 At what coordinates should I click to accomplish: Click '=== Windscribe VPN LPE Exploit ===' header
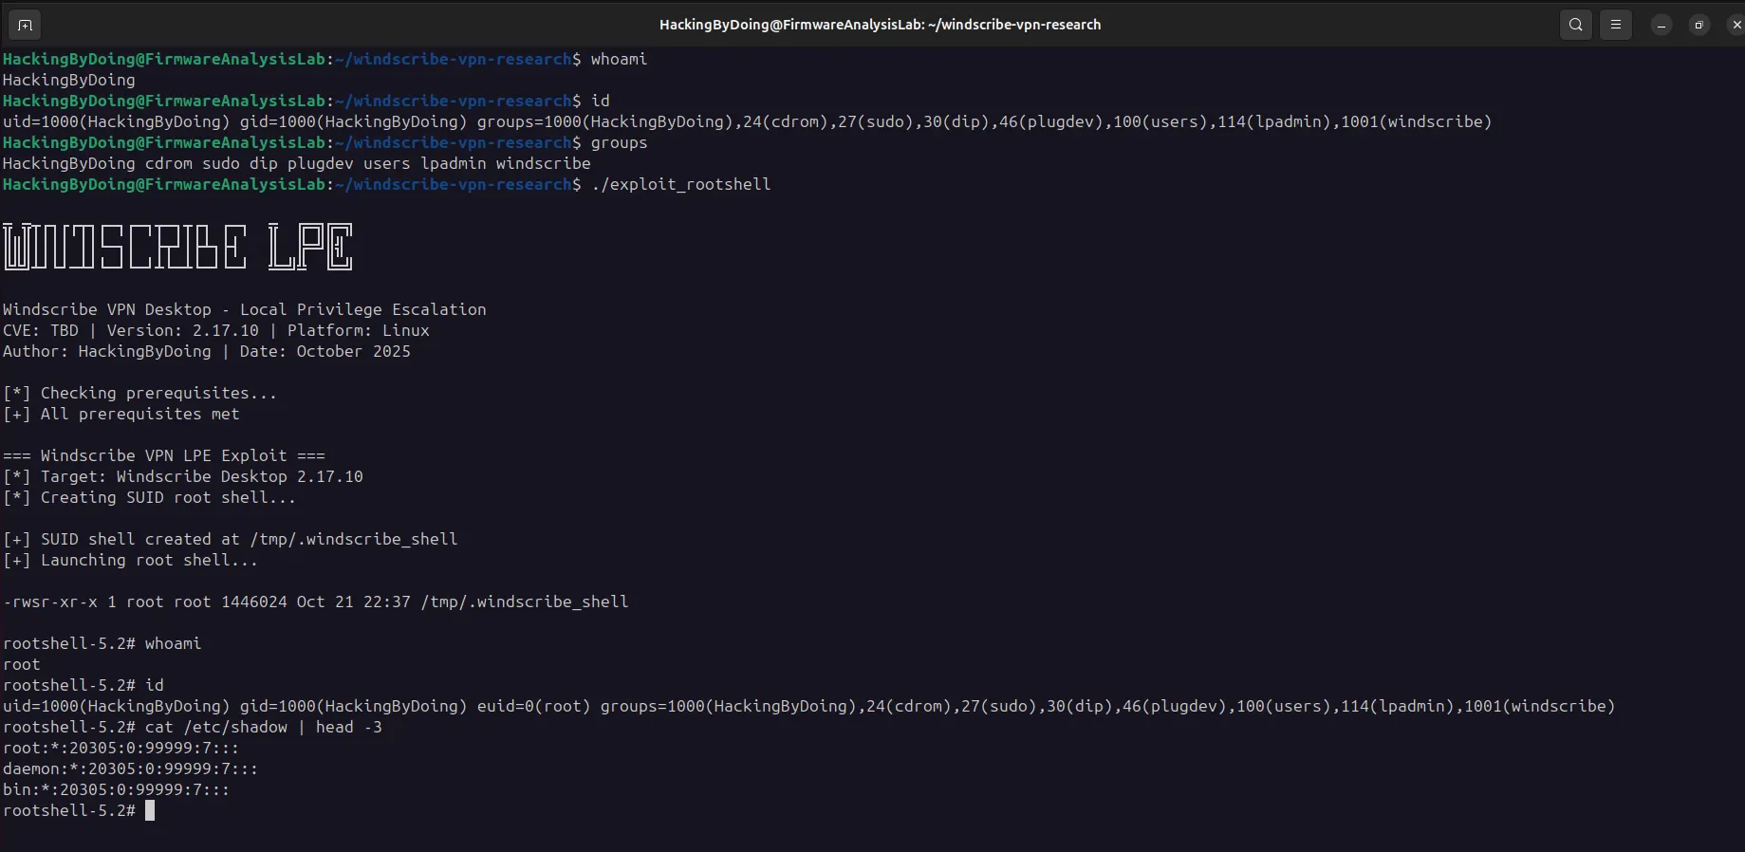pos(164,455)
